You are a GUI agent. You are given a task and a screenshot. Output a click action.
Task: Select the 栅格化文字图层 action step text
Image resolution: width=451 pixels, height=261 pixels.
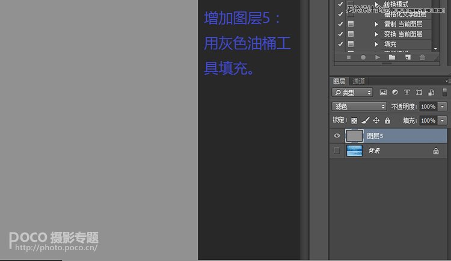click(x=405, y=14)
